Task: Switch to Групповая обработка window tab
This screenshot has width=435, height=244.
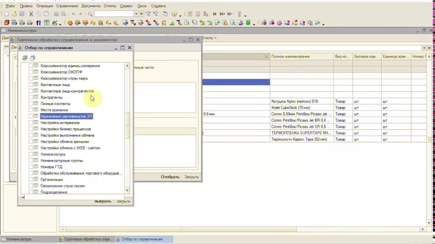Action: pos(86,239)
